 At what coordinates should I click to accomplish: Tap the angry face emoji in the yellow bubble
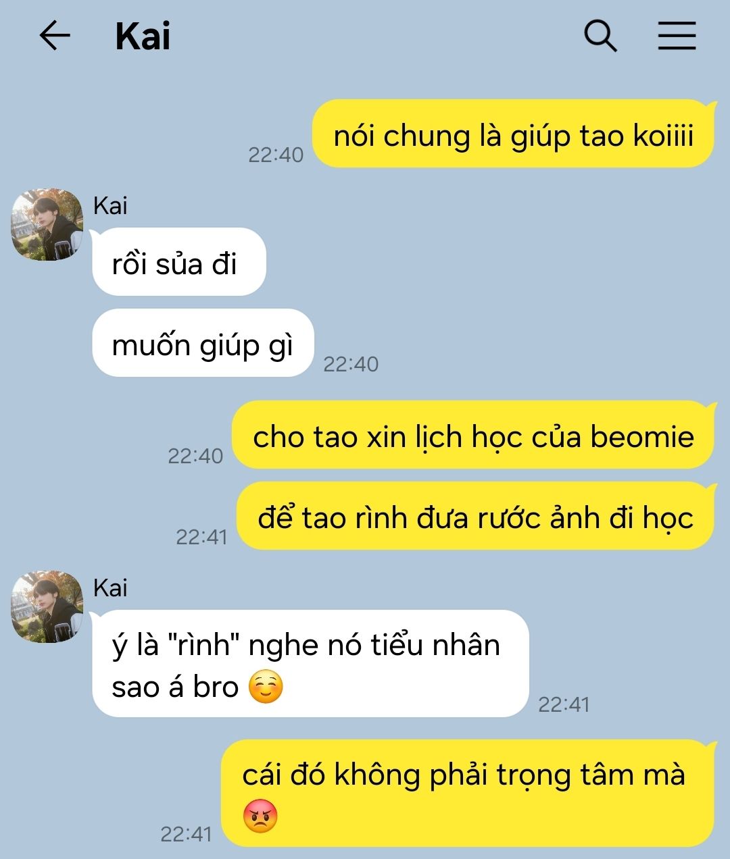260,816
